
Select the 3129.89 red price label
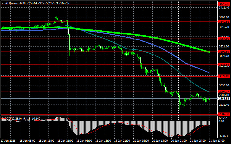point(224,65)
